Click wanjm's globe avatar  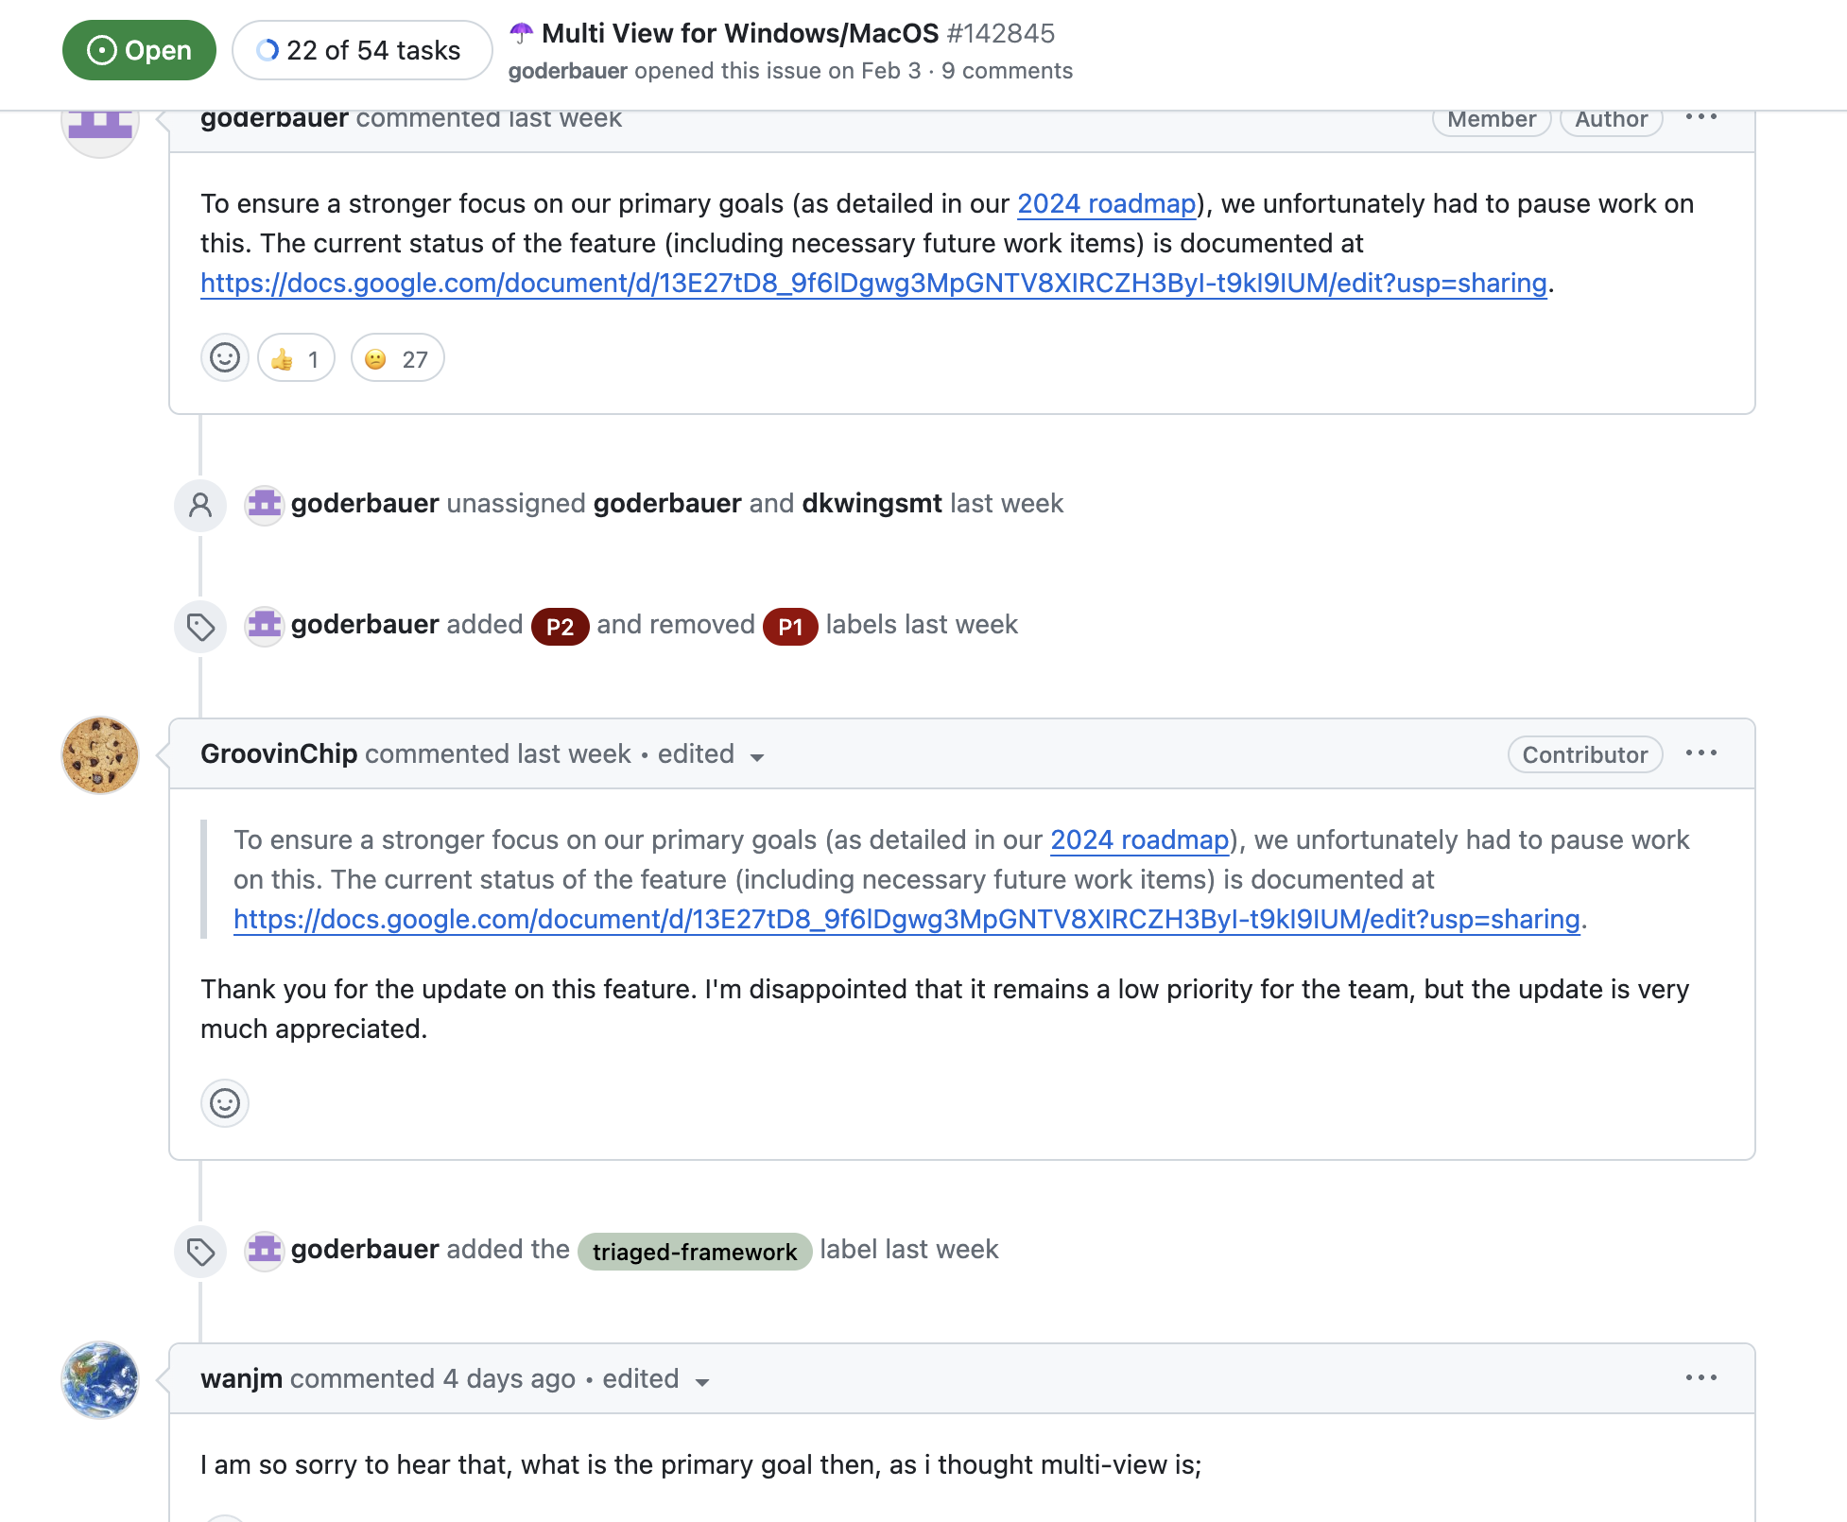(100, 1379)
